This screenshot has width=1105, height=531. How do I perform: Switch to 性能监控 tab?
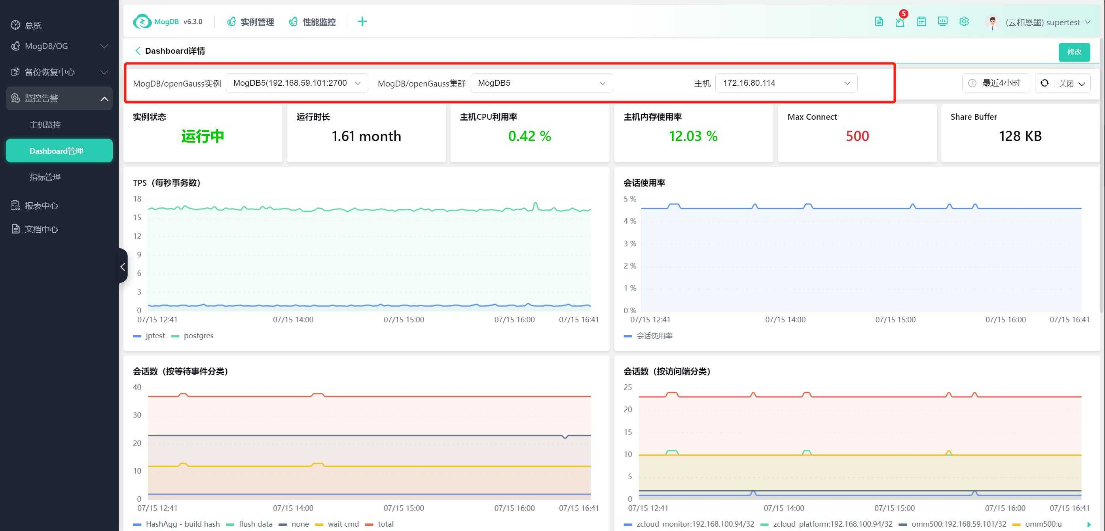tap(312, 22)
